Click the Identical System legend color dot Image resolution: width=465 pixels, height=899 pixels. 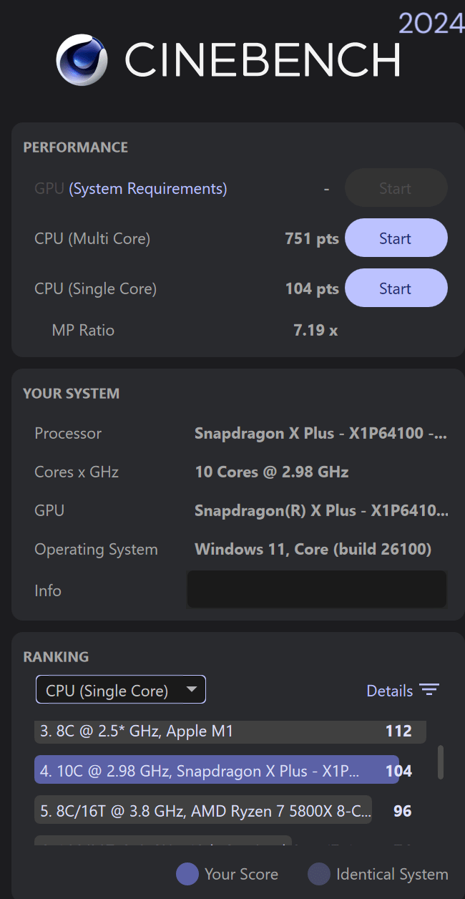point(319,874)
